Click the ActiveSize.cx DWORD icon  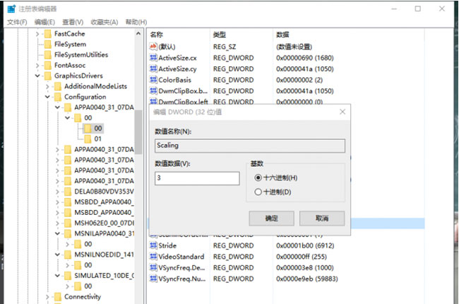click(153, 58)
